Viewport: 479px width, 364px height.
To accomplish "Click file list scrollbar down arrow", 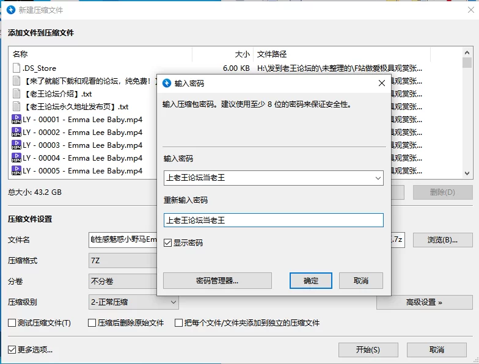I will pos(467,173).
